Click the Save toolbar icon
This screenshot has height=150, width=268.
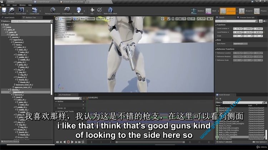(x=4, y=10)
